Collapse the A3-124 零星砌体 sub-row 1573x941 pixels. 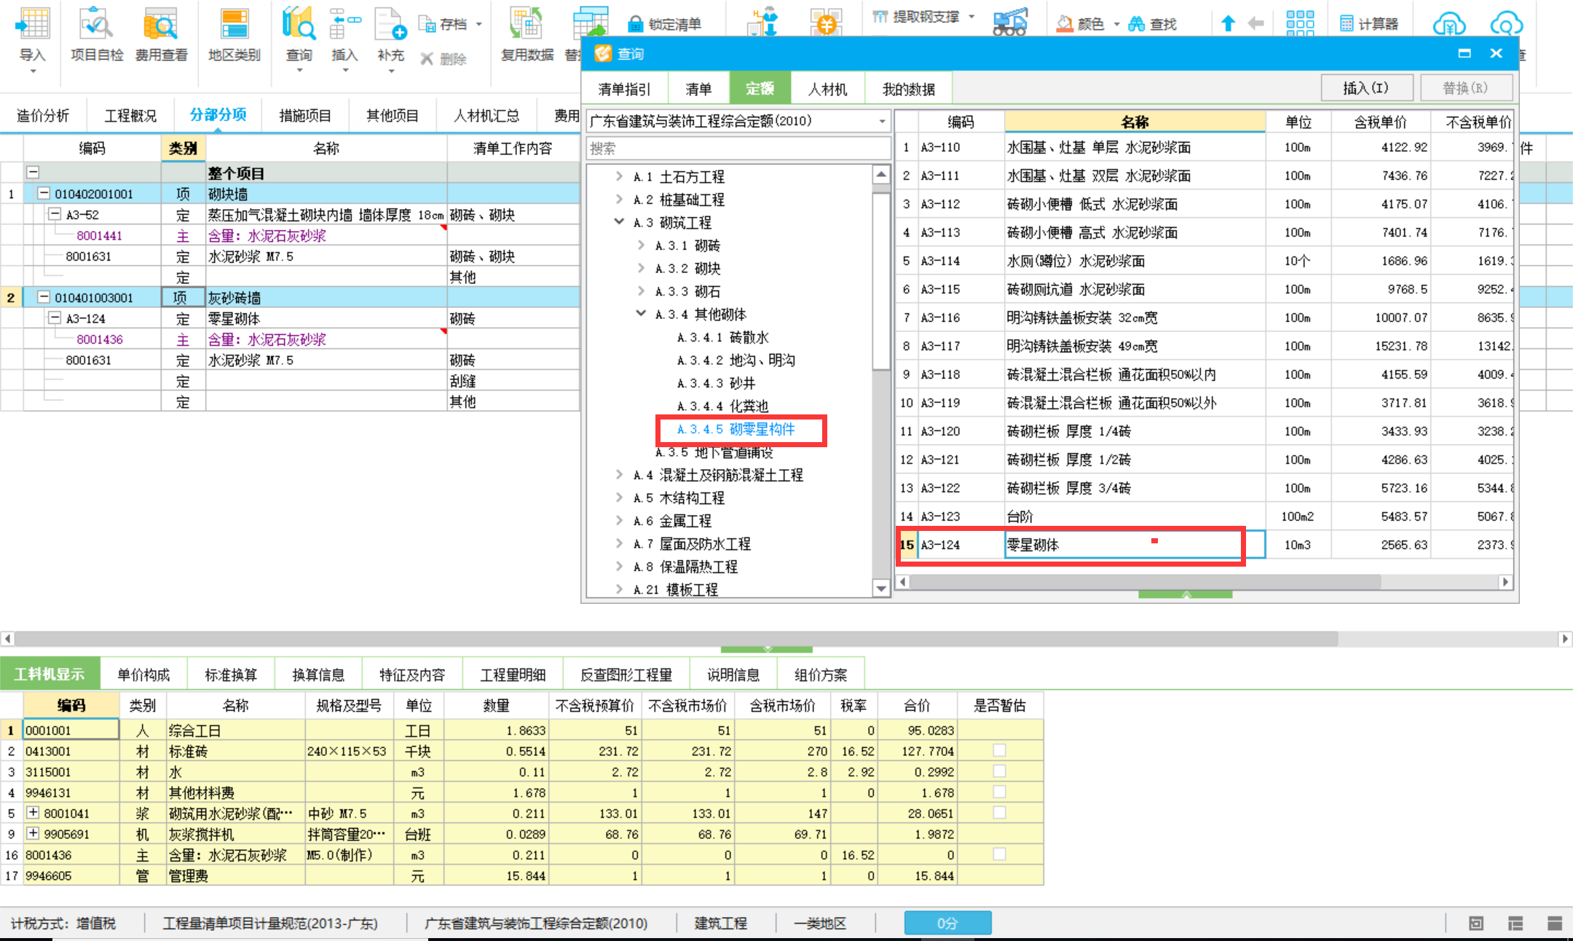(55, 318)
